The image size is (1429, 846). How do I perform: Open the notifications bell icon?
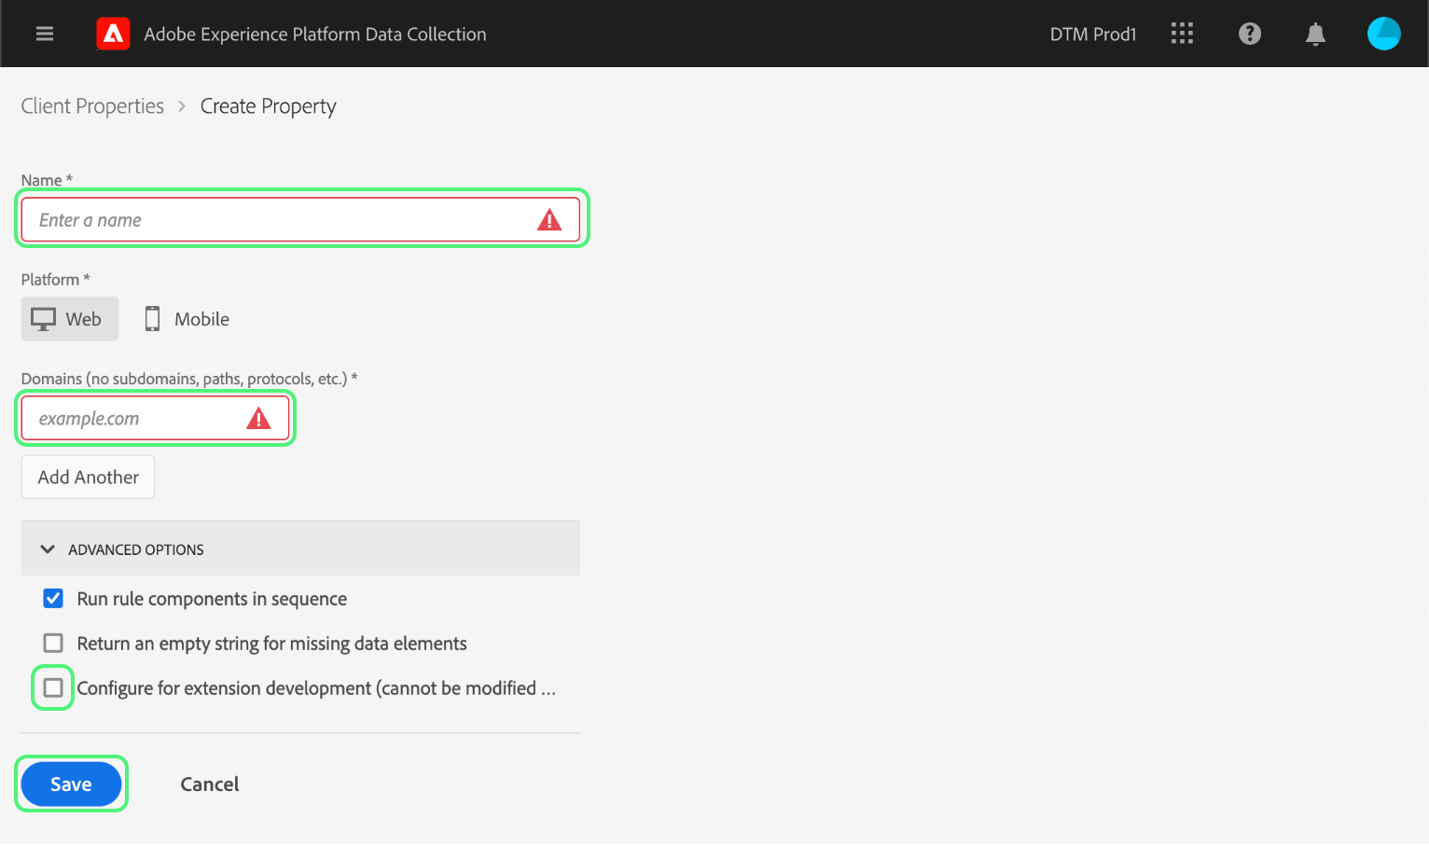tap(1315, 35)
